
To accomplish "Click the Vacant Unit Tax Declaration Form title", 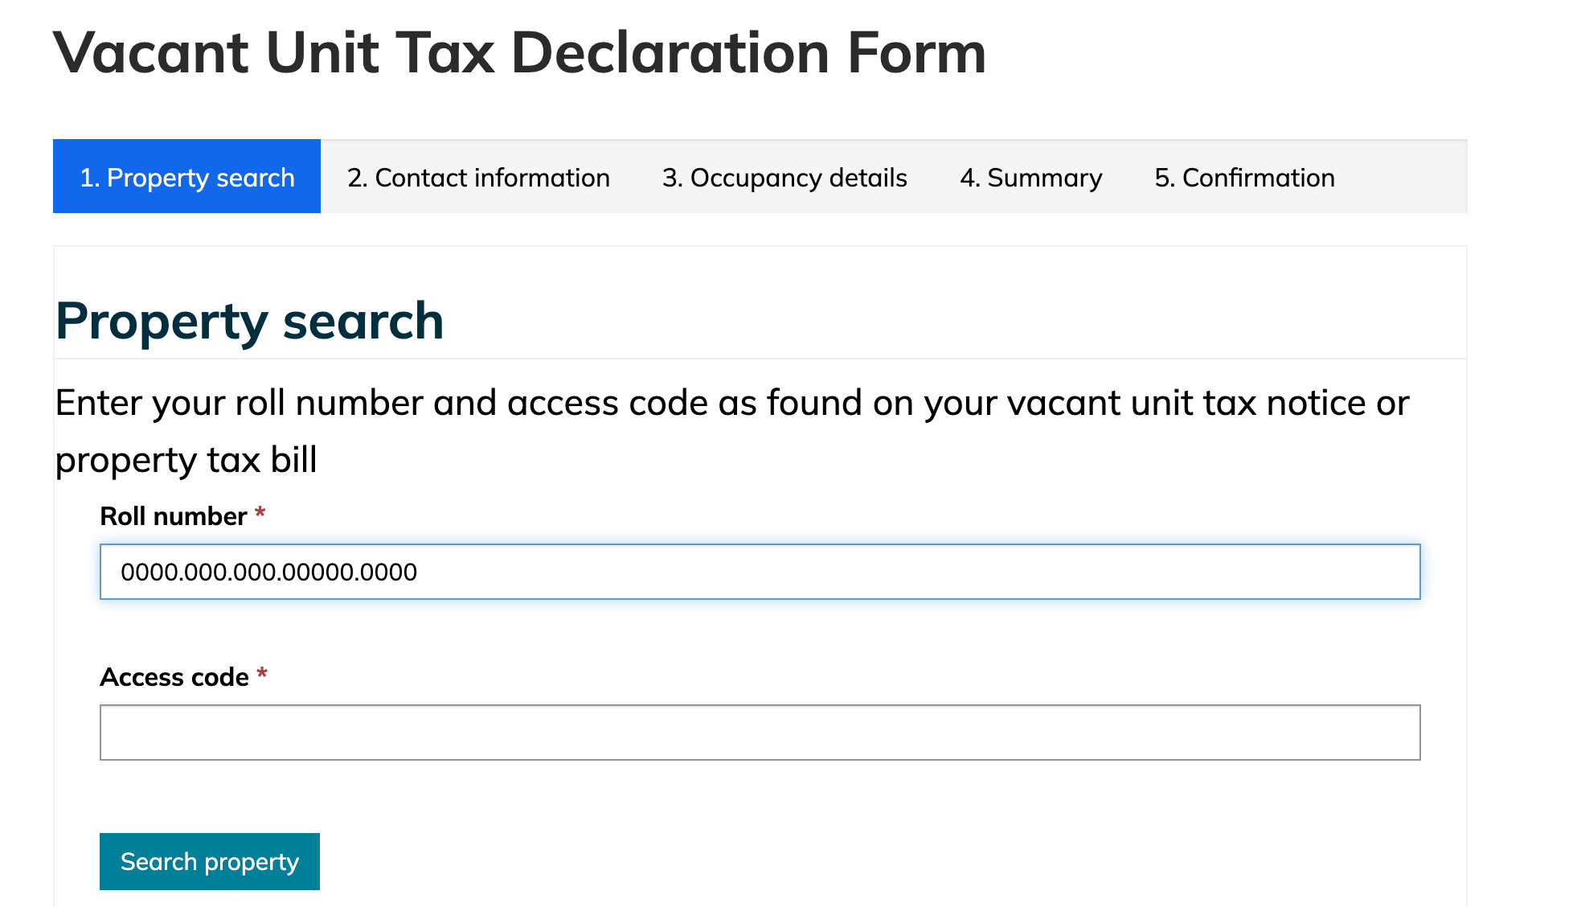I will click(519, 52).
